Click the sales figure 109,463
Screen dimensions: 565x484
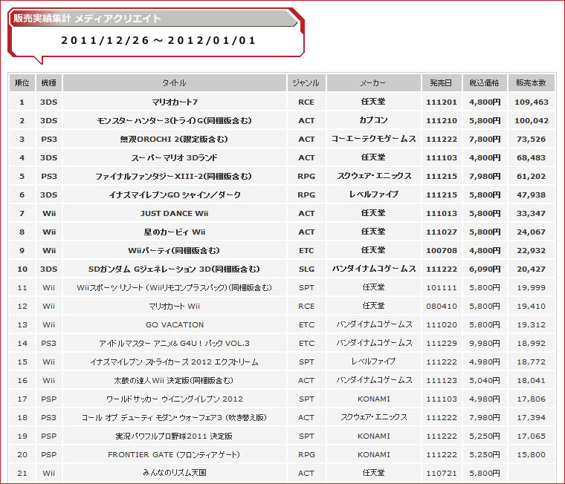pyautogui.click(x=531, y=102)
